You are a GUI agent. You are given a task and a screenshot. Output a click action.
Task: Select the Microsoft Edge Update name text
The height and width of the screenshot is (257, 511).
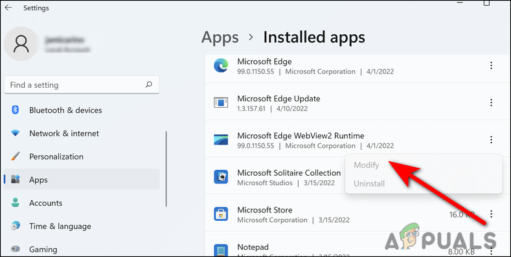[x=278, y=98]
